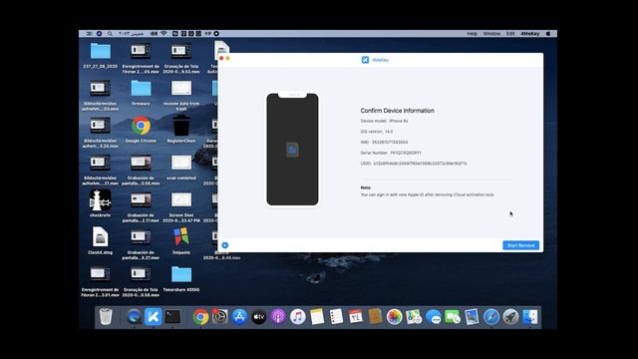Select the ClashX.dmg file on desktop
This screenshot has width=638, height=359.
coord(100,240)
